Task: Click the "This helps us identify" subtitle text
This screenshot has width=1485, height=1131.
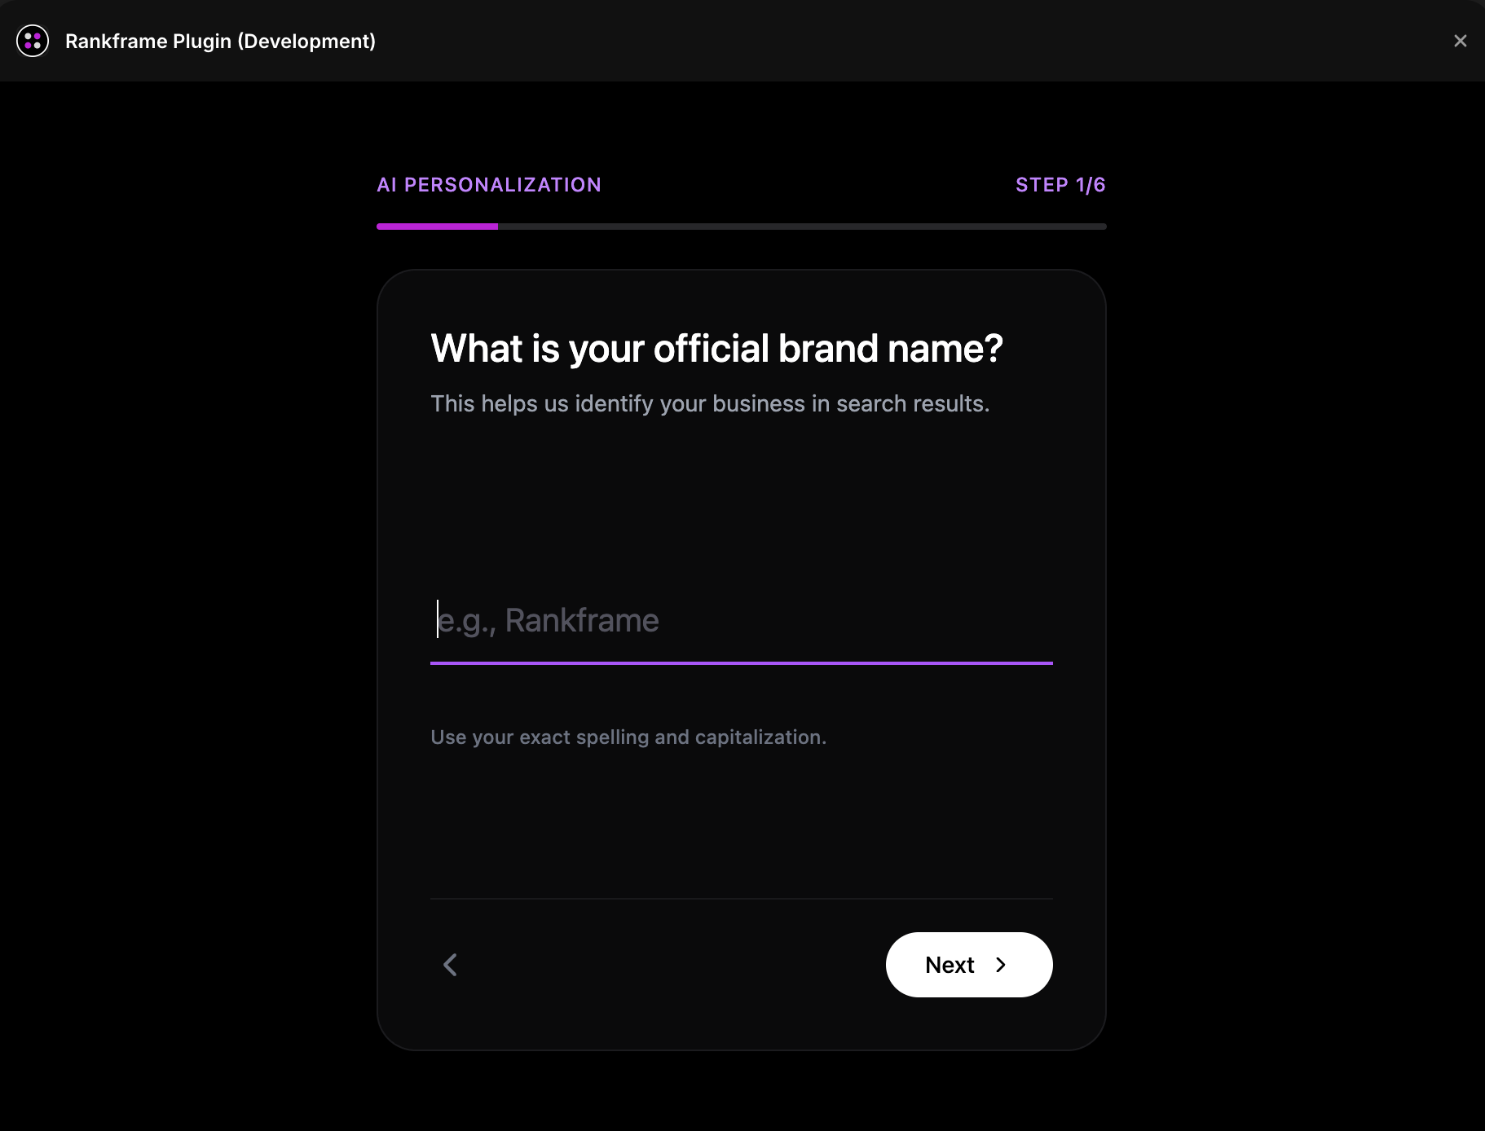Action: coord(709,404)
